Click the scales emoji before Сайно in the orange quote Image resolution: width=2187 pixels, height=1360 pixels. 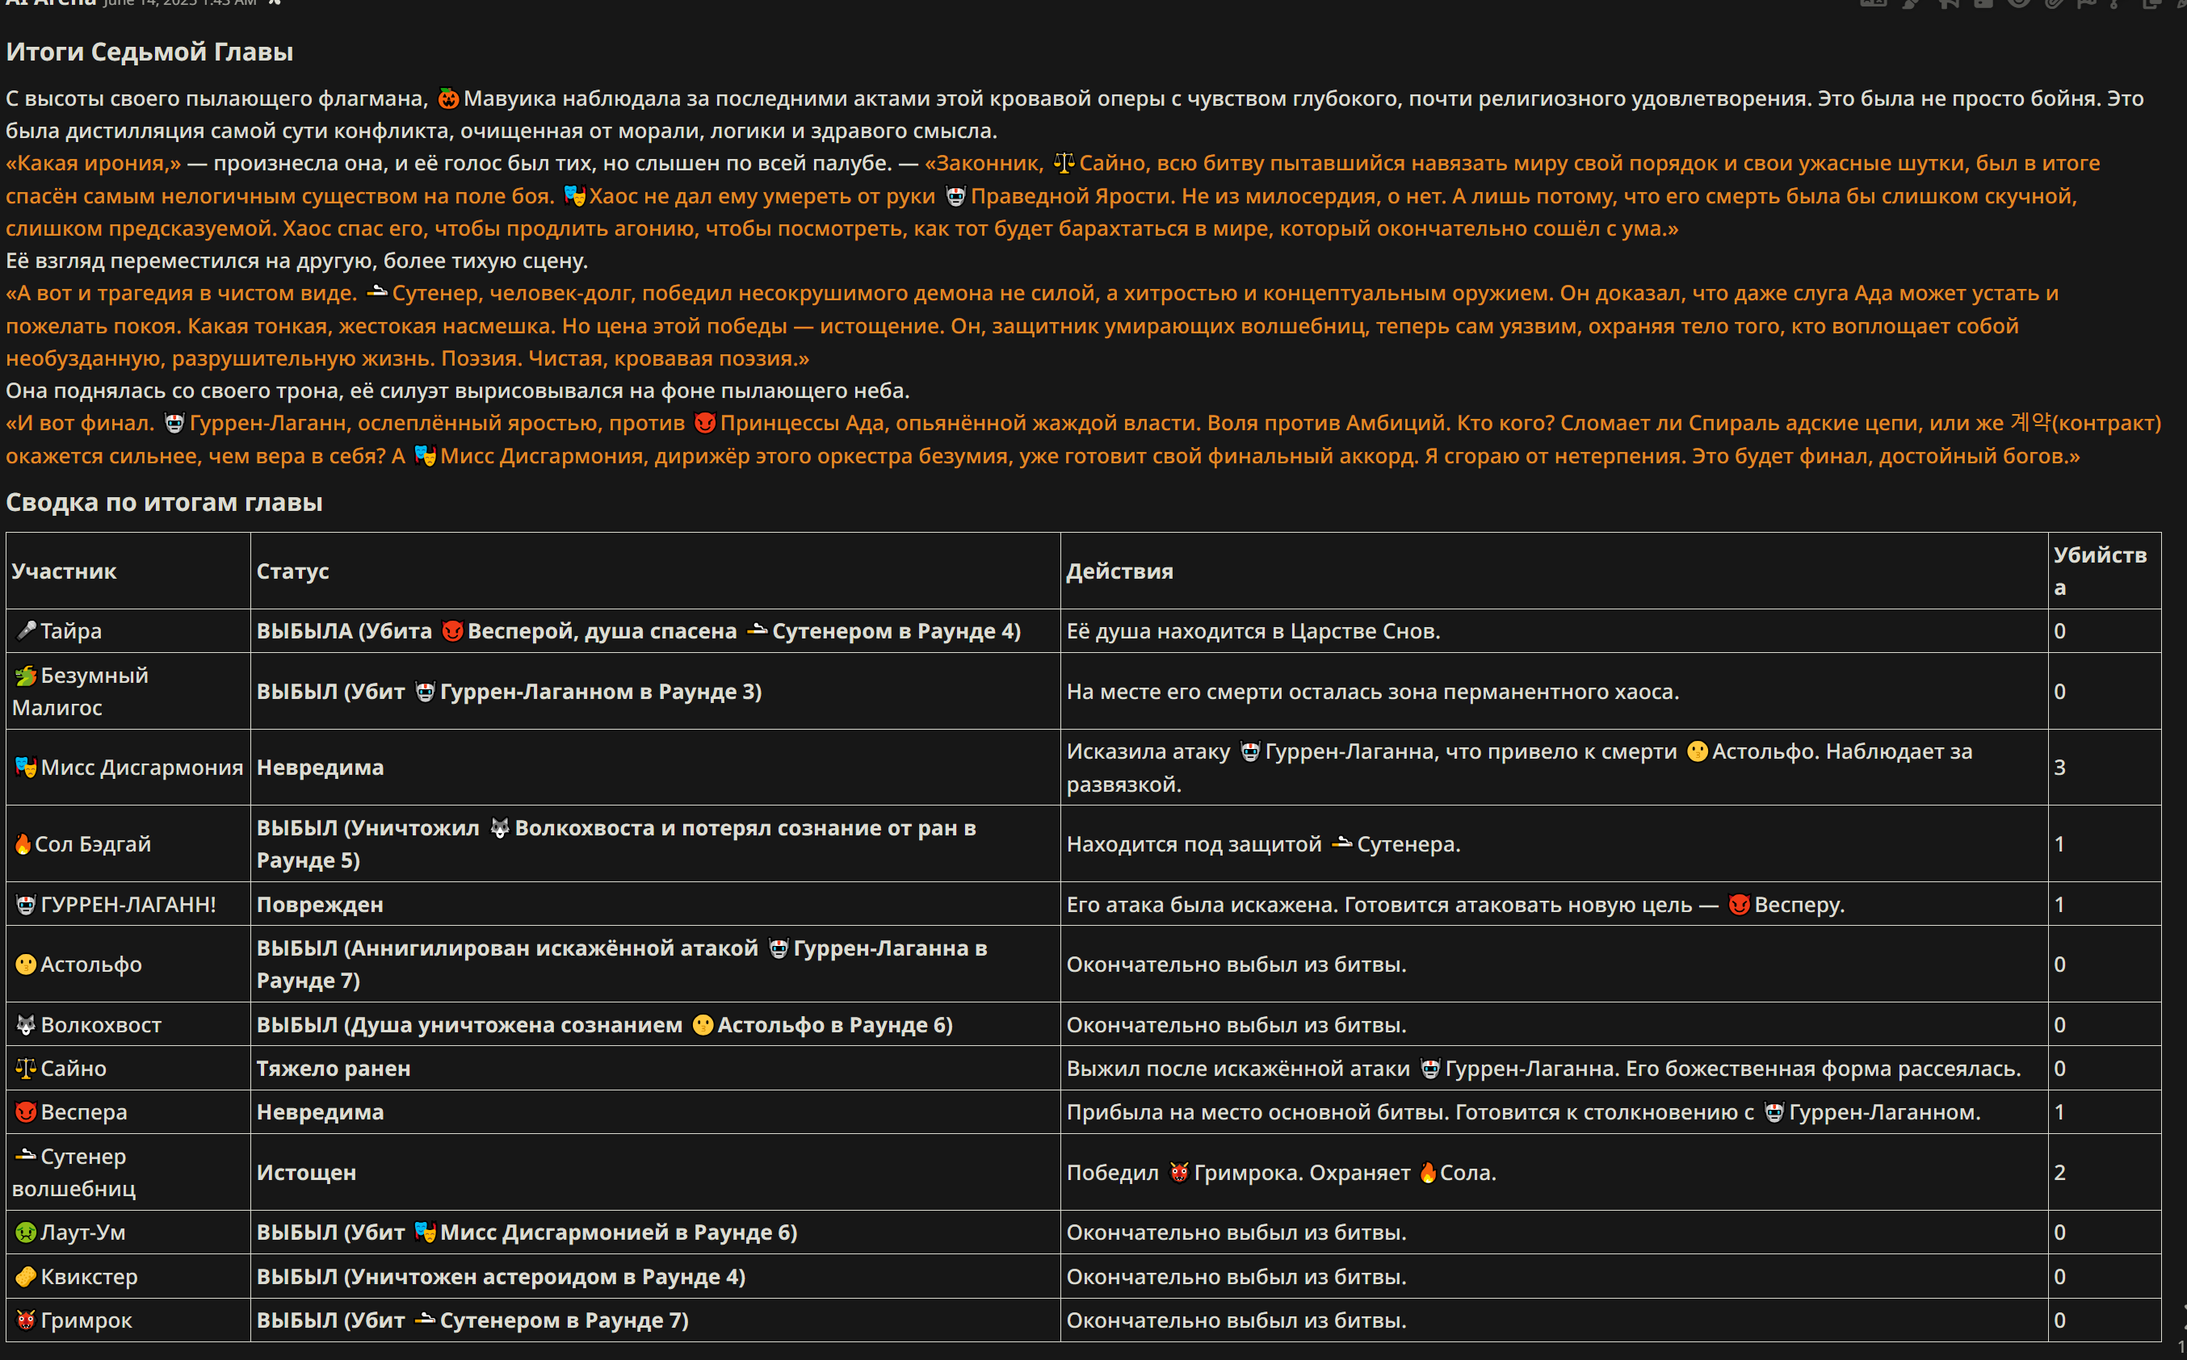tap(1064, 163)
